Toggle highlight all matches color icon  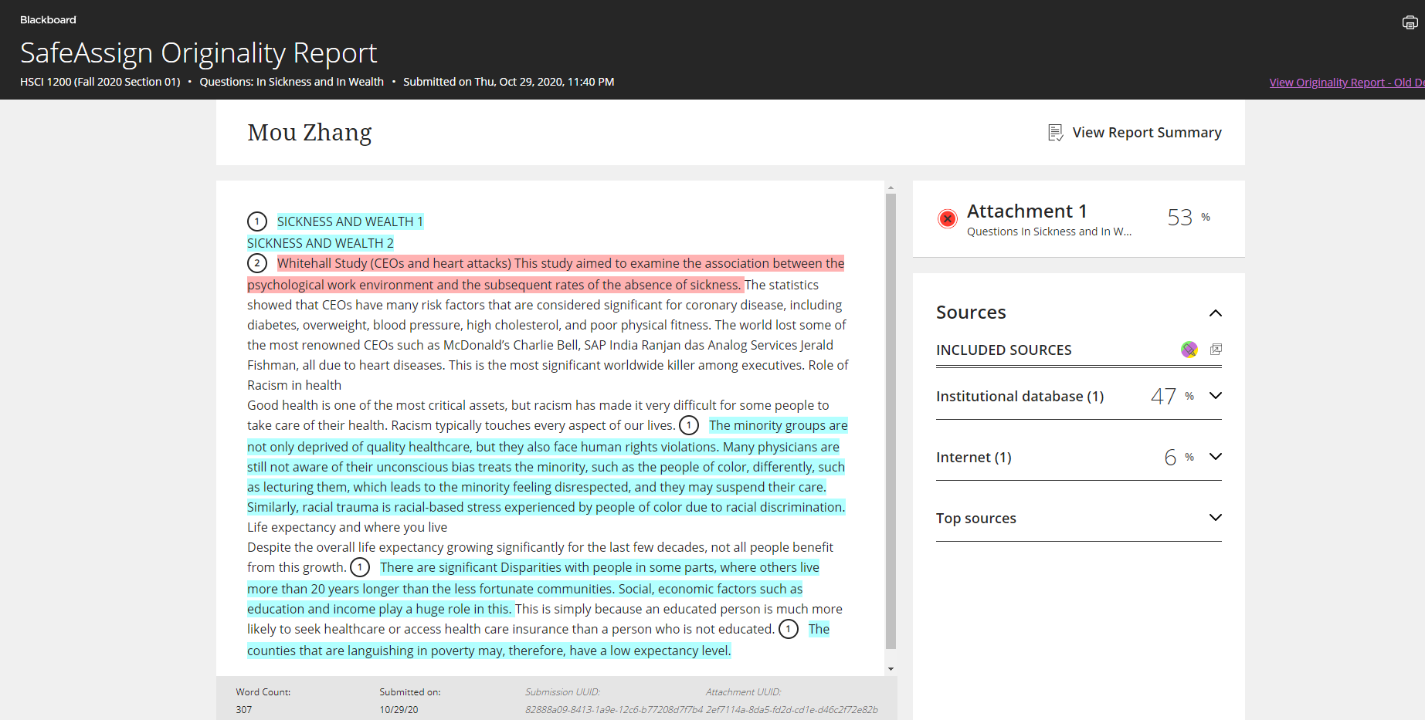[x=1189, y=350]
